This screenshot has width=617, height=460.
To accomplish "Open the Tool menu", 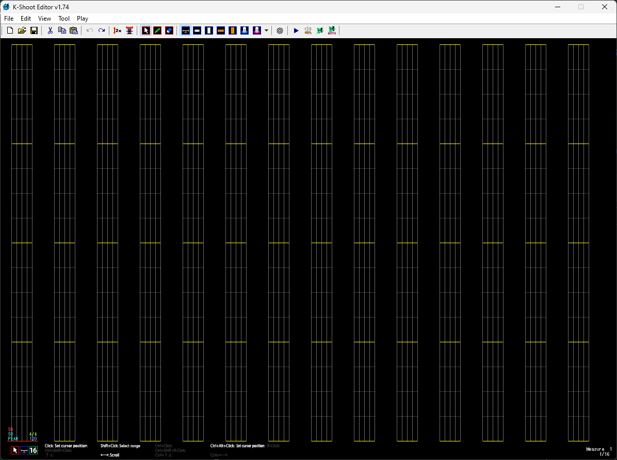I will click(x=64, y=19).
